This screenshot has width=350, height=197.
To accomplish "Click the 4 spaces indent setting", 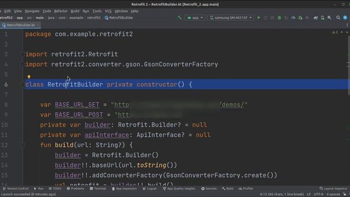I will click(333, 194).
